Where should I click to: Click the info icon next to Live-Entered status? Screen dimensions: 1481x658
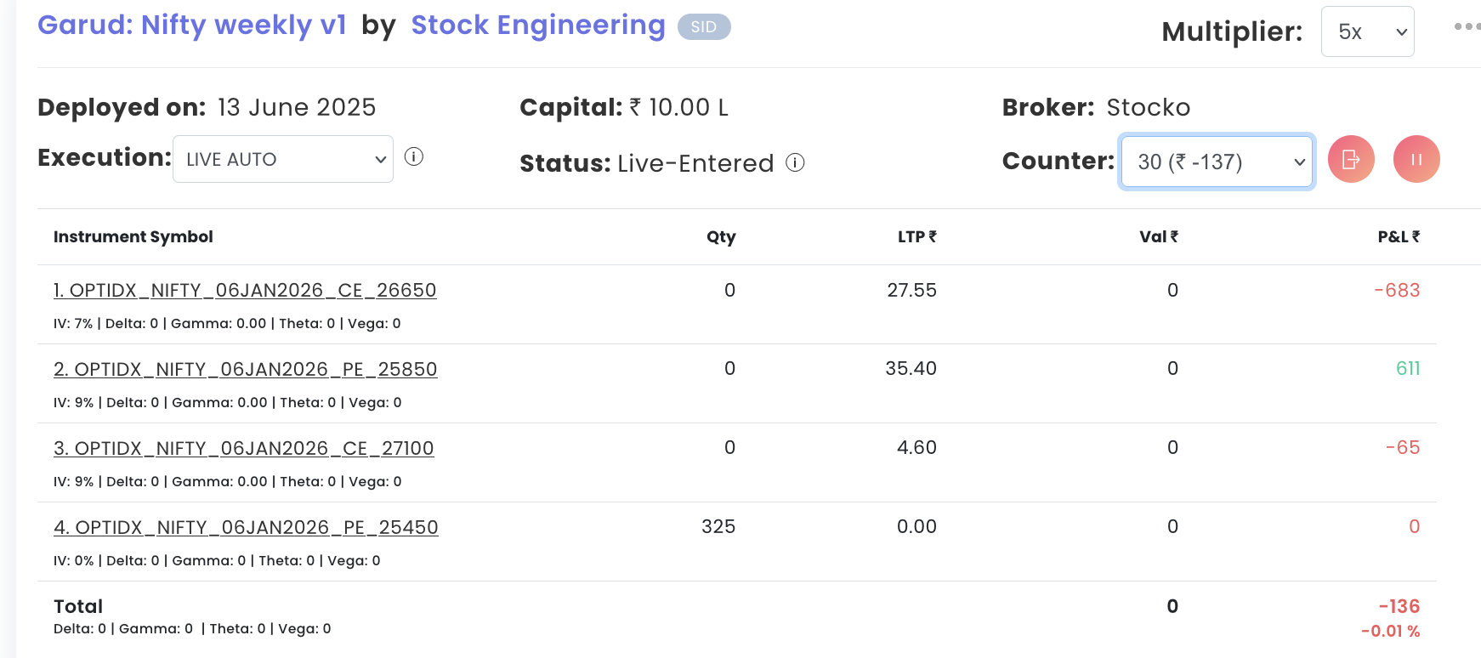pyautogui.click(x=795, y=162)
